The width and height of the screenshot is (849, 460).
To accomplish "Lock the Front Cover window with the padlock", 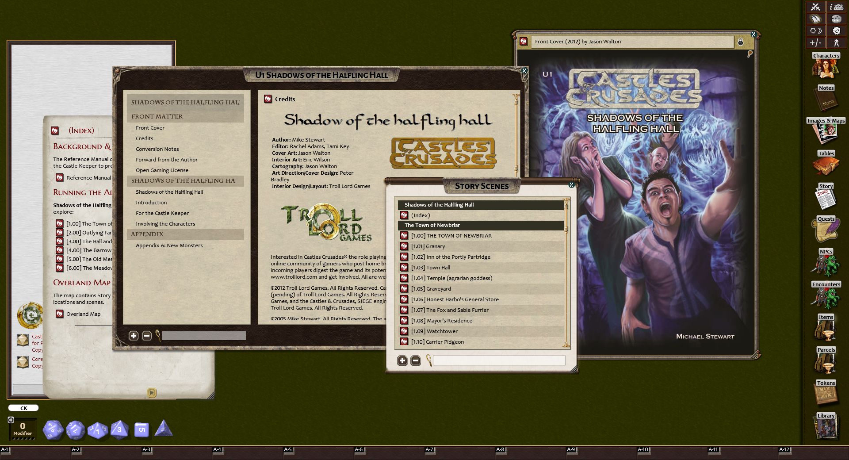I will [742, 42].
